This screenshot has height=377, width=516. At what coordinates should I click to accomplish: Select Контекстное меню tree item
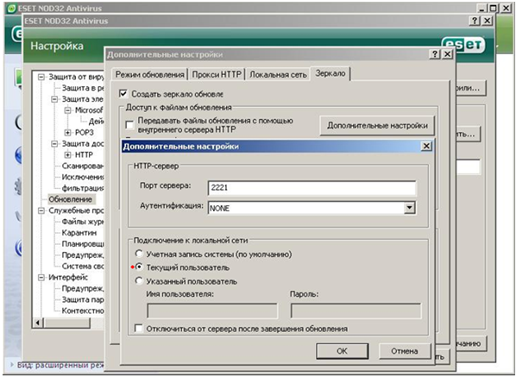point(83,311)
